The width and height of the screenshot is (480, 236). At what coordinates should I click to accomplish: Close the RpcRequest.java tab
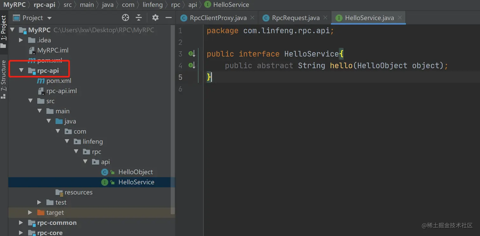pos(325,18)
